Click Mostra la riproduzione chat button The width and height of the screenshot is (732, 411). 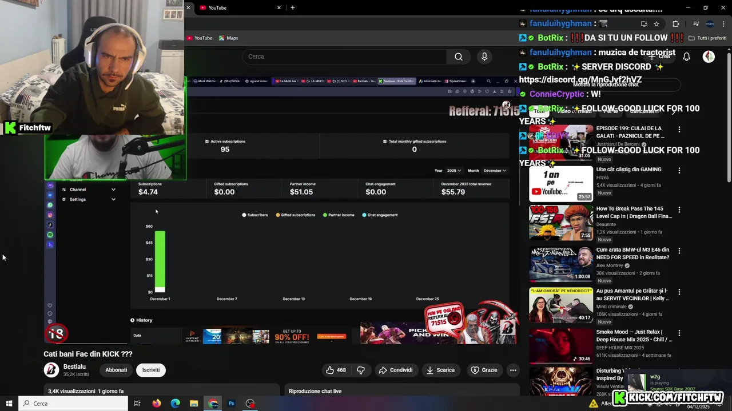[605, 84]
